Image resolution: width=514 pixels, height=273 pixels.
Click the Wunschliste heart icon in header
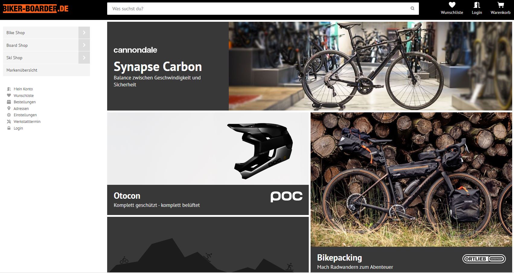tap(452, 5)
